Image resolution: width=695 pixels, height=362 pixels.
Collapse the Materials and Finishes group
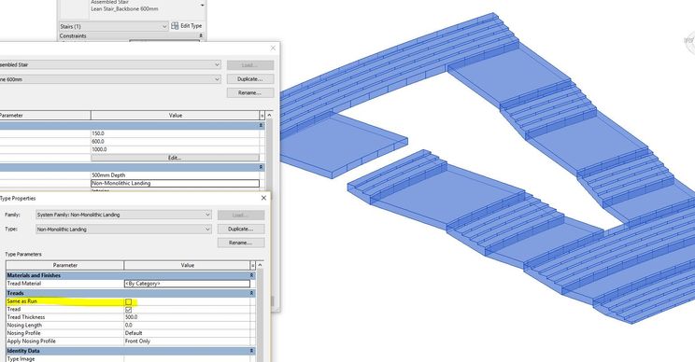click(252, 275)
